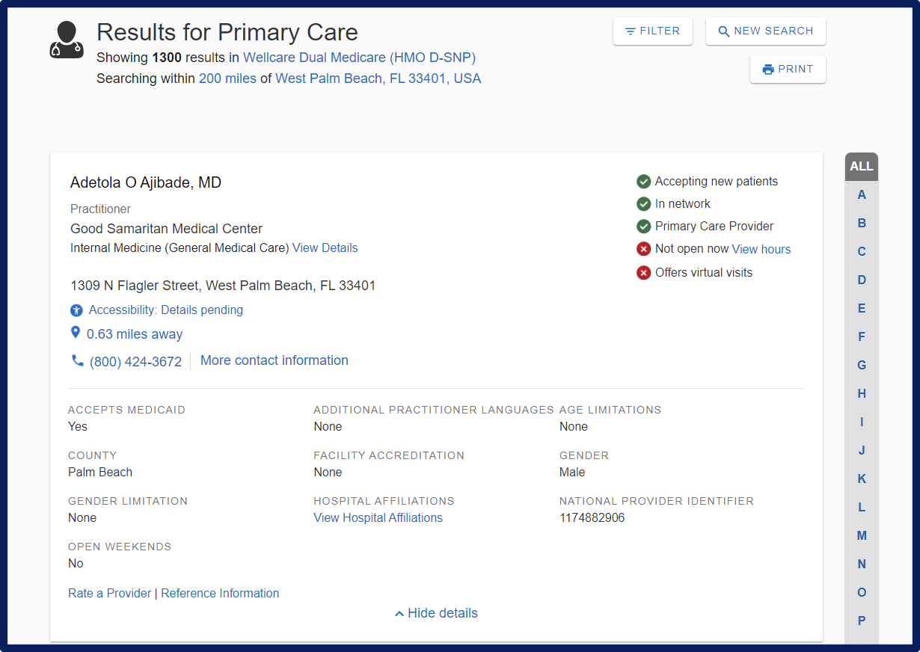The image size is (920, 652).
Task: Change the 200 miles search radius
Action: (x=227, y=79)
